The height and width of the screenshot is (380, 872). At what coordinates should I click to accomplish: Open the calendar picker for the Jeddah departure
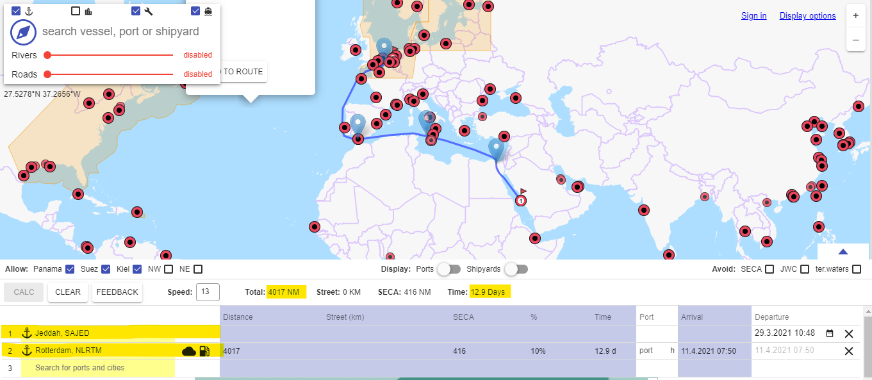point(830,333)
